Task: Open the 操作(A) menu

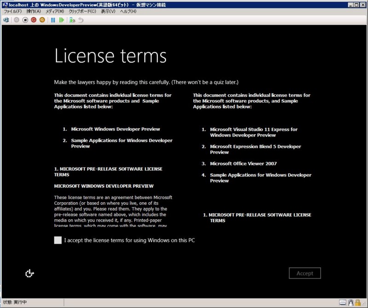Action: click(x=34, y=11)
